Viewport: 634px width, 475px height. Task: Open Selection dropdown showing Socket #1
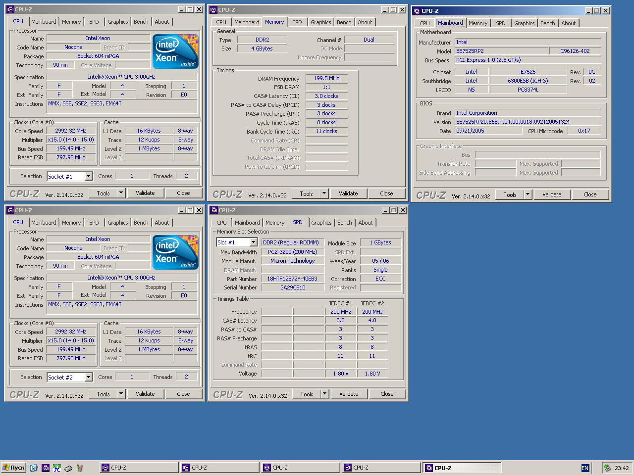[89, 176]
